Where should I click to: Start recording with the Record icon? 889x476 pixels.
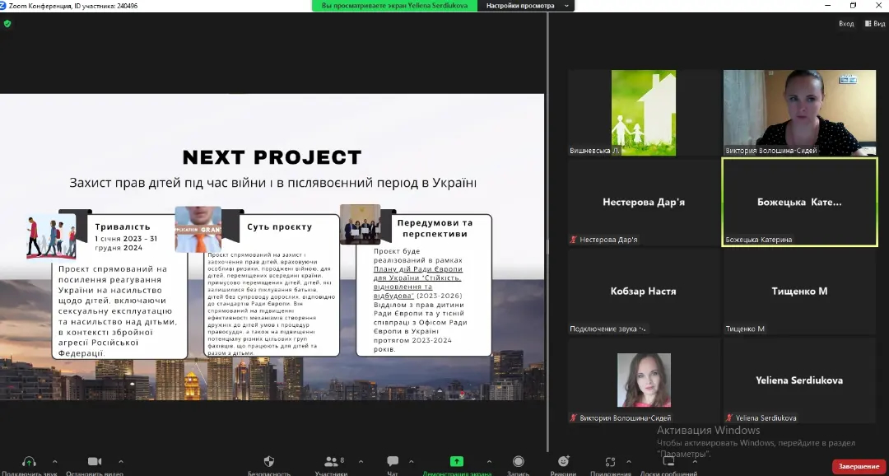[519, 462]
